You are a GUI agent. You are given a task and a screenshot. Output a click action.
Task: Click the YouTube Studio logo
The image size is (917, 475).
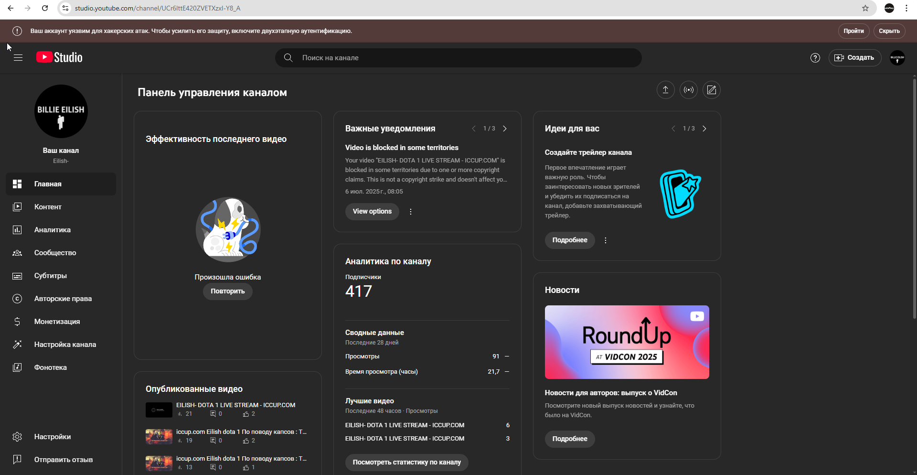click(59, 57)
